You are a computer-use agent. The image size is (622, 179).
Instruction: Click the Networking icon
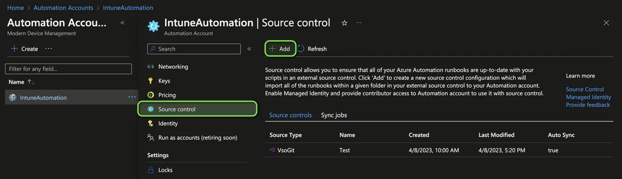(151, 67)
